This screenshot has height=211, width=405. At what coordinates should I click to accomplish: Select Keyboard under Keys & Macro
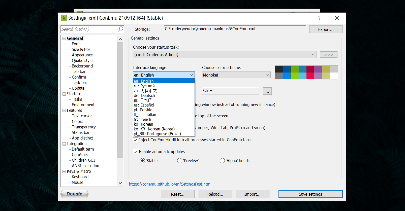click(x=80, y=177)
